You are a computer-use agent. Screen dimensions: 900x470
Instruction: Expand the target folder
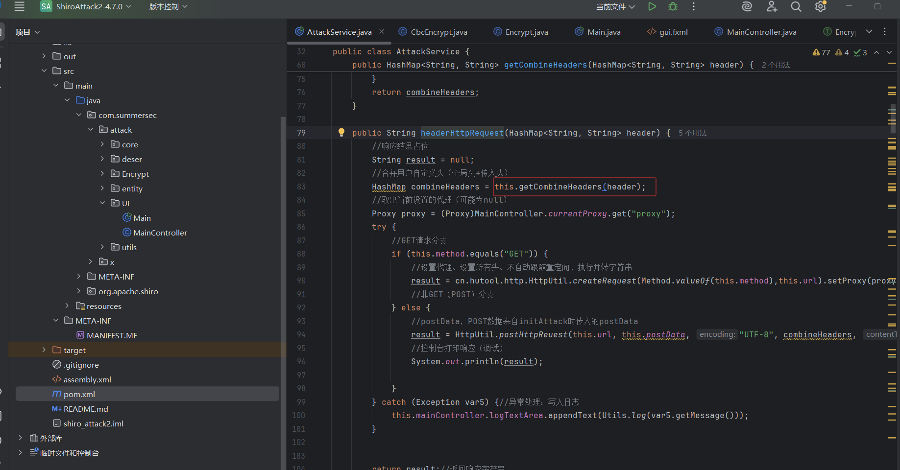point(44,350)
